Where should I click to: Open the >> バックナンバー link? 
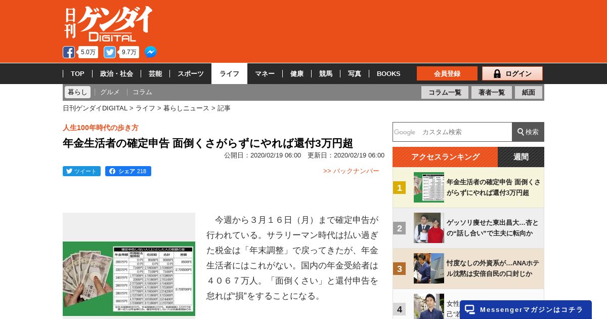coord(351,171)
